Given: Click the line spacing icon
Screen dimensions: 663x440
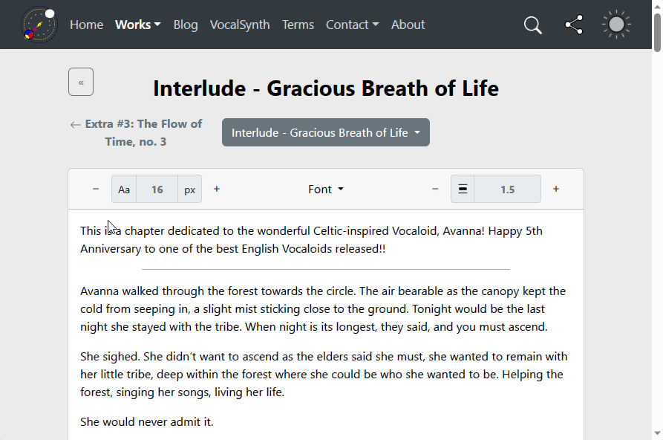Looking at the screenshot, I should click(463, 189).
